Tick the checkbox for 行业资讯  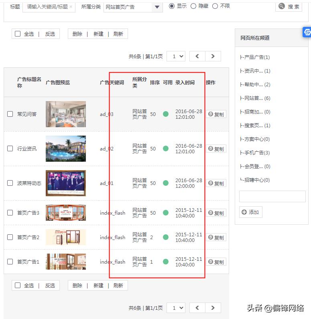point(10,148)
